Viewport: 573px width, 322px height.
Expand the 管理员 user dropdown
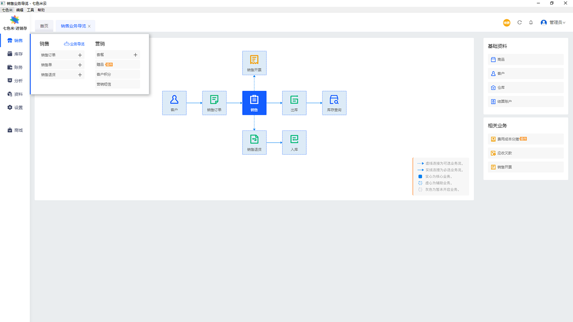(553, 22)
